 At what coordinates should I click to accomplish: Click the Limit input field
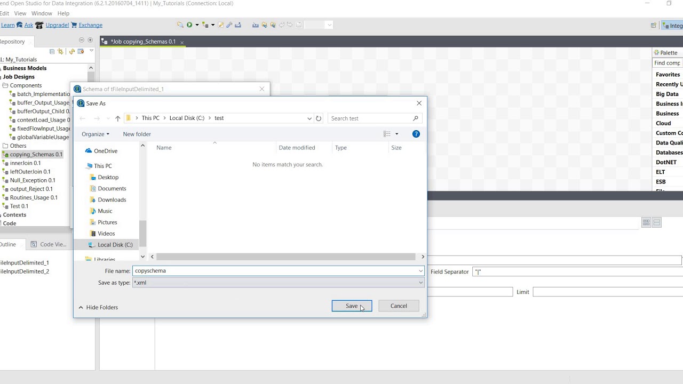click(x=608, y=292)
